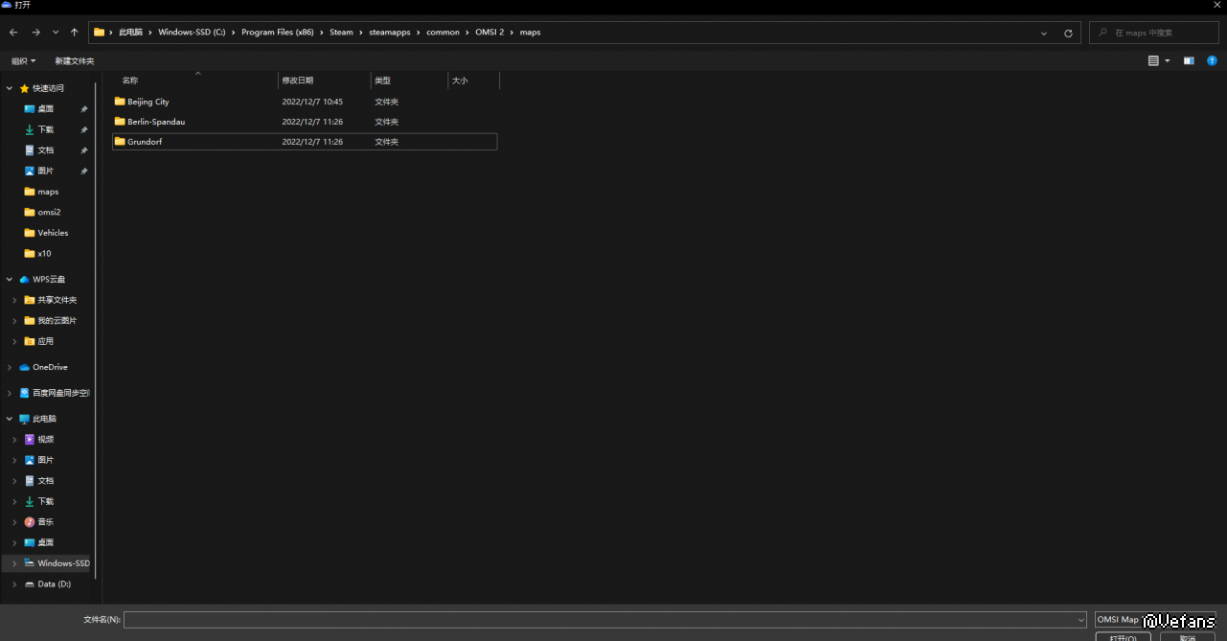Image resolution: width=1227 pixels, height=641 pixels.
Task: Click the 打开(O) open button
Action: click(1123, 636)
